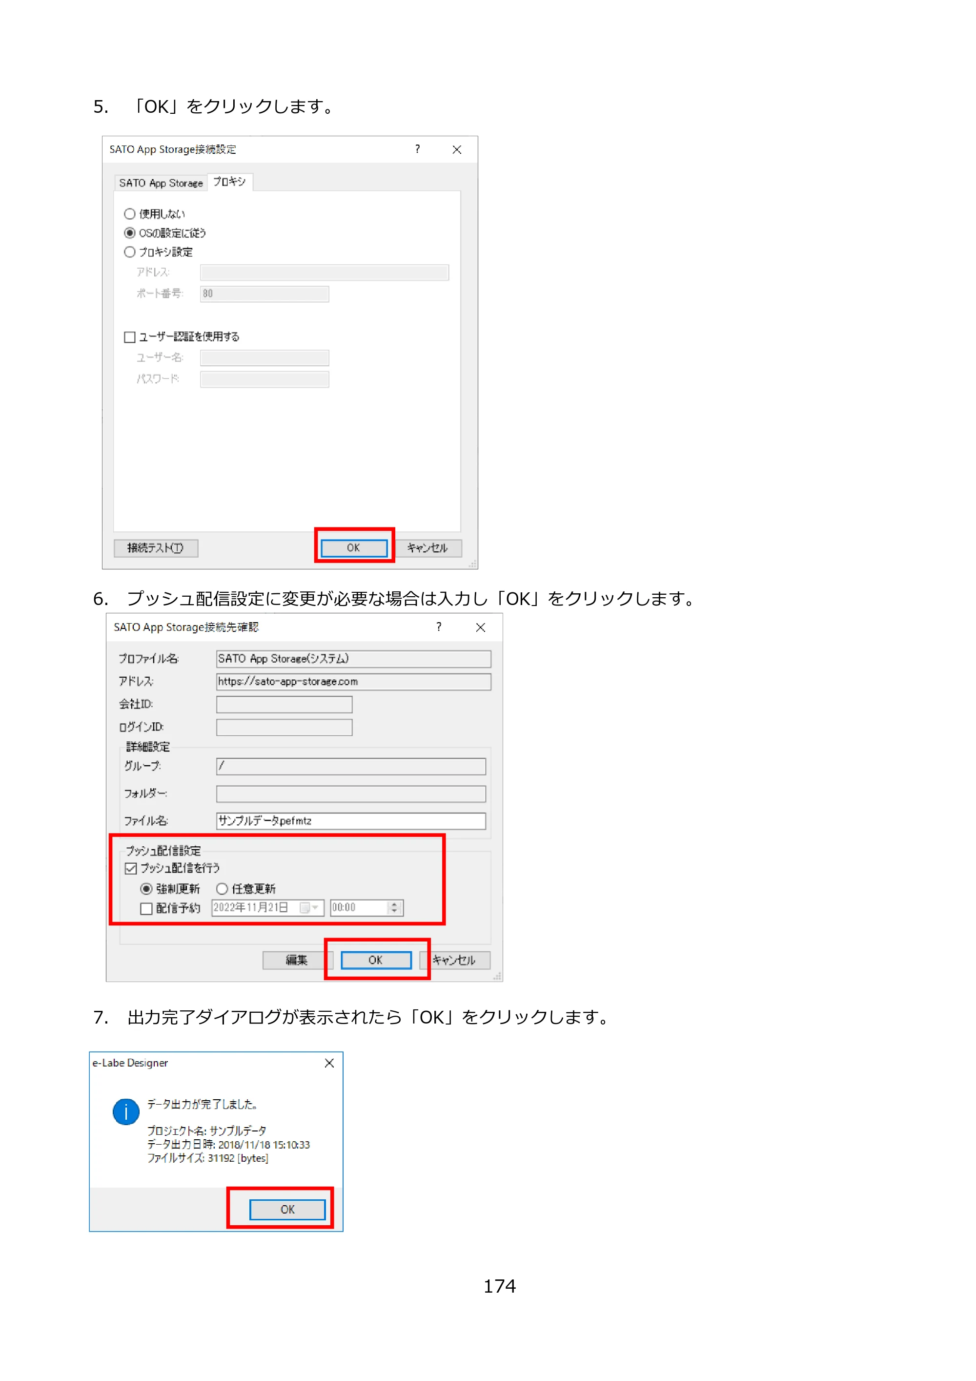
Task: Click the ポート番号 field showing 80
Action: 264,294
